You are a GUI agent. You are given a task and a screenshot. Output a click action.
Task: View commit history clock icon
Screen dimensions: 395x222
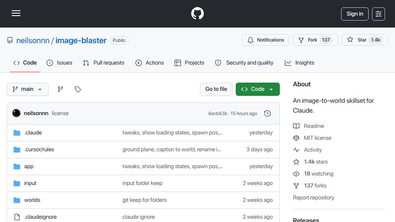click(267, 113)
